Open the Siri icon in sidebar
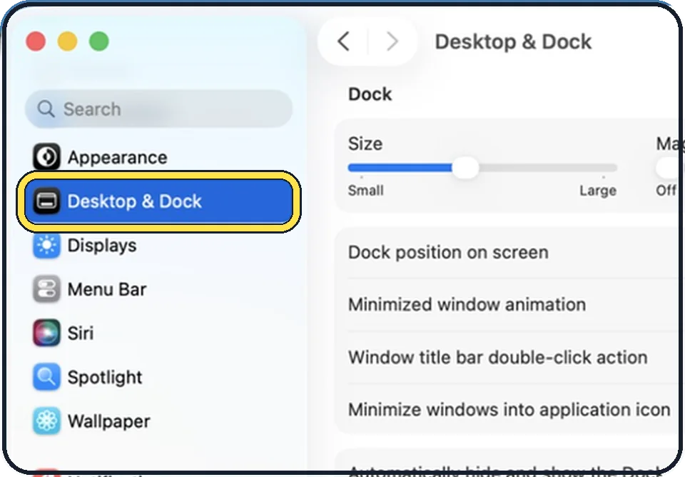 point(47,333)
